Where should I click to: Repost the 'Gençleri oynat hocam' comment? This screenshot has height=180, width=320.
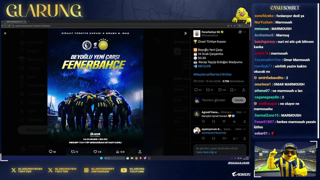point(213,121)
